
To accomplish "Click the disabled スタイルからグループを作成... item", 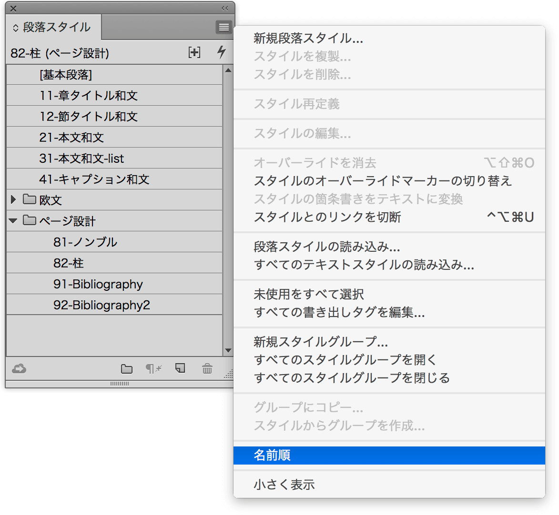I will (x=389, y=425).
